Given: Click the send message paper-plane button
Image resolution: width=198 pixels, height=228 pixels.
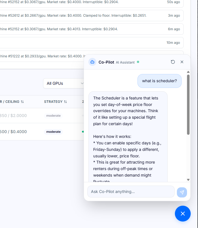Looking at the screenshot, I should [x=182, y=192].
